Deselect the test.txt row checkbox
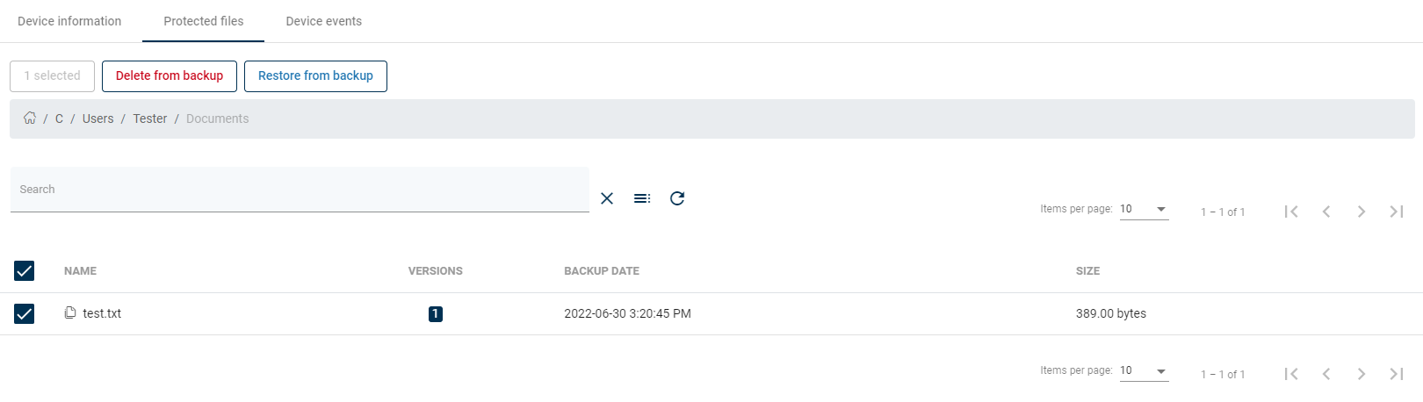 tap(25, 313)
